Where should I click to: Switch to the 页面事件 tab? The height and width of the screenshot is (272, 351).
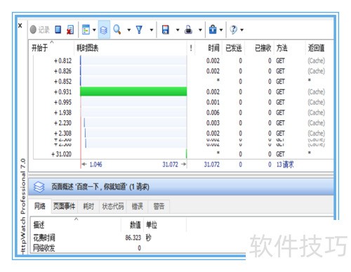(64, 206)
